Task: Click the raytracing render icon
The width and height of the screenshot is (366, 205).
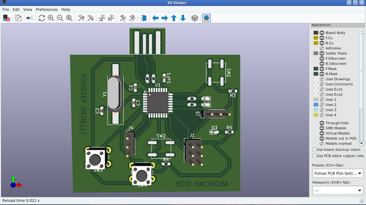Action: (x=30, y=18)
